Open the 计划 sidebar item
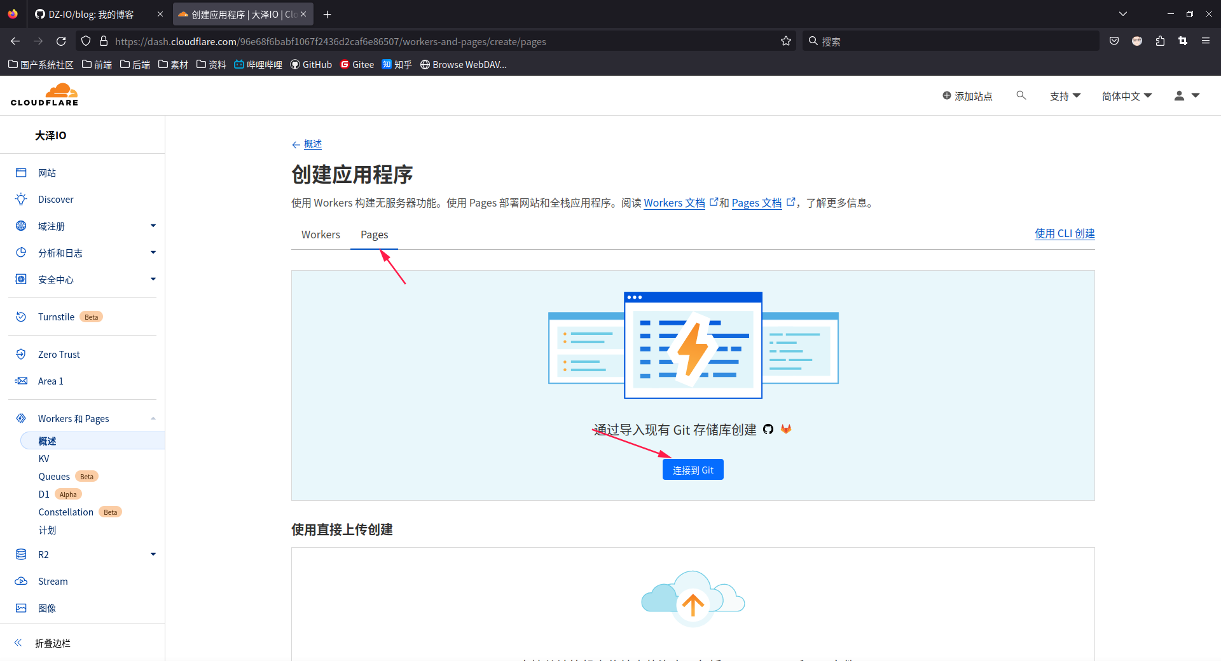The height and width of the screenshot is (661, 1221). [47, 530]
